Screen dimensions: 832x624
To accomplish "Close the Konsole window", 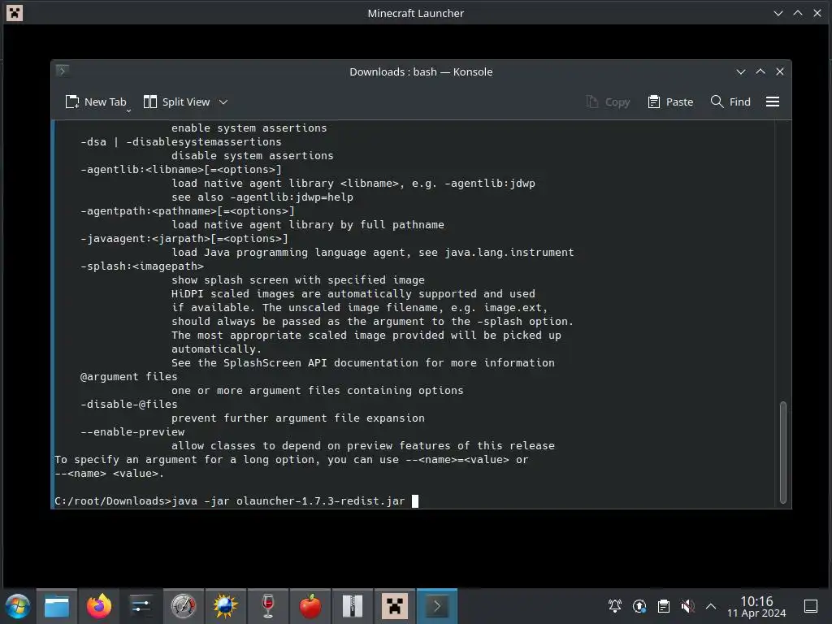I will [780, 71].
